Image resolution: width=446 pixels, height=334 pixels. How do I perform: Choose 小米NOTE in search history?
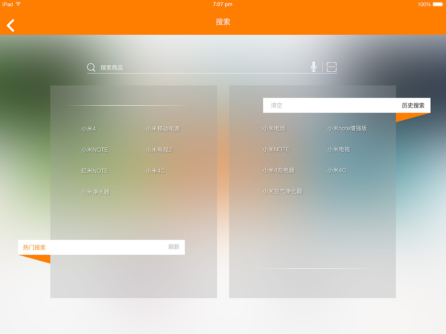276,149
